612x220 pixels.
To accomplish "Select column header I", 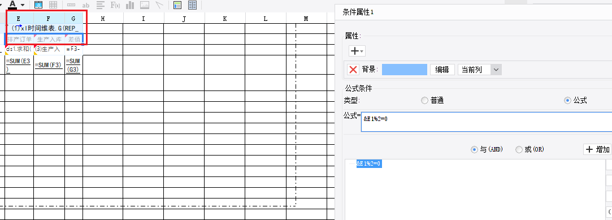I will click(x=143, y=18).
